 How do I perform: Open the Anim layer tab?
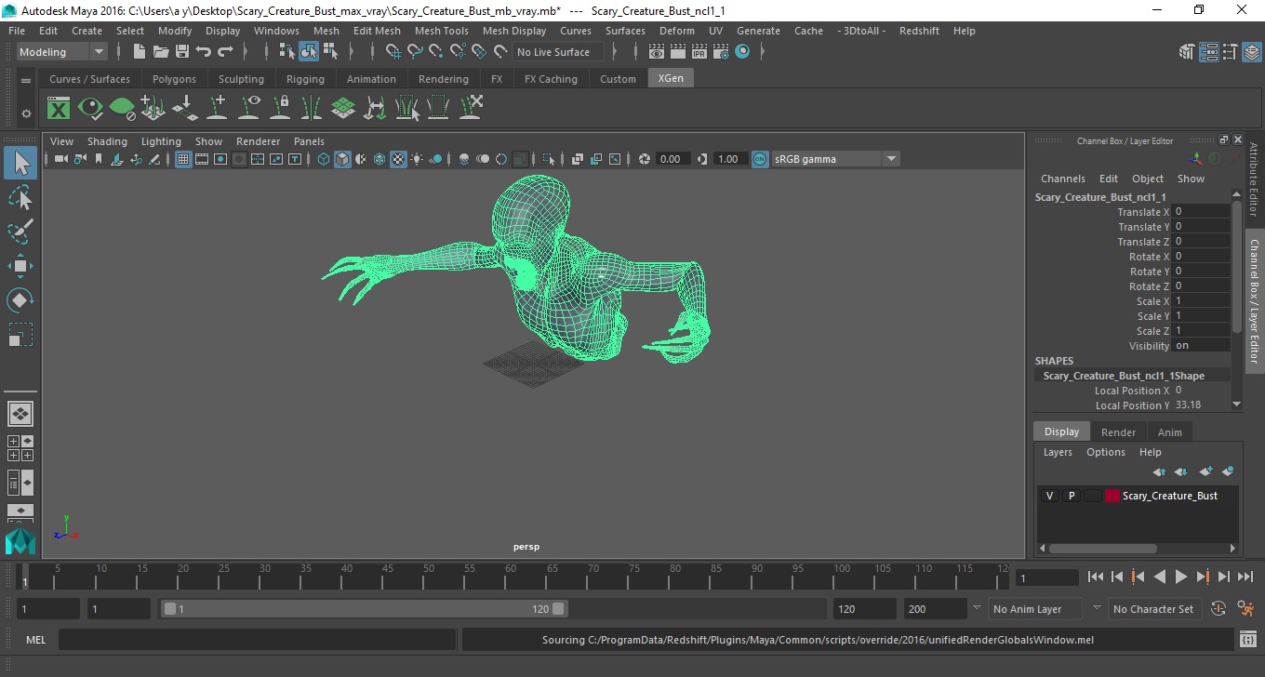tap(1169, 432)
